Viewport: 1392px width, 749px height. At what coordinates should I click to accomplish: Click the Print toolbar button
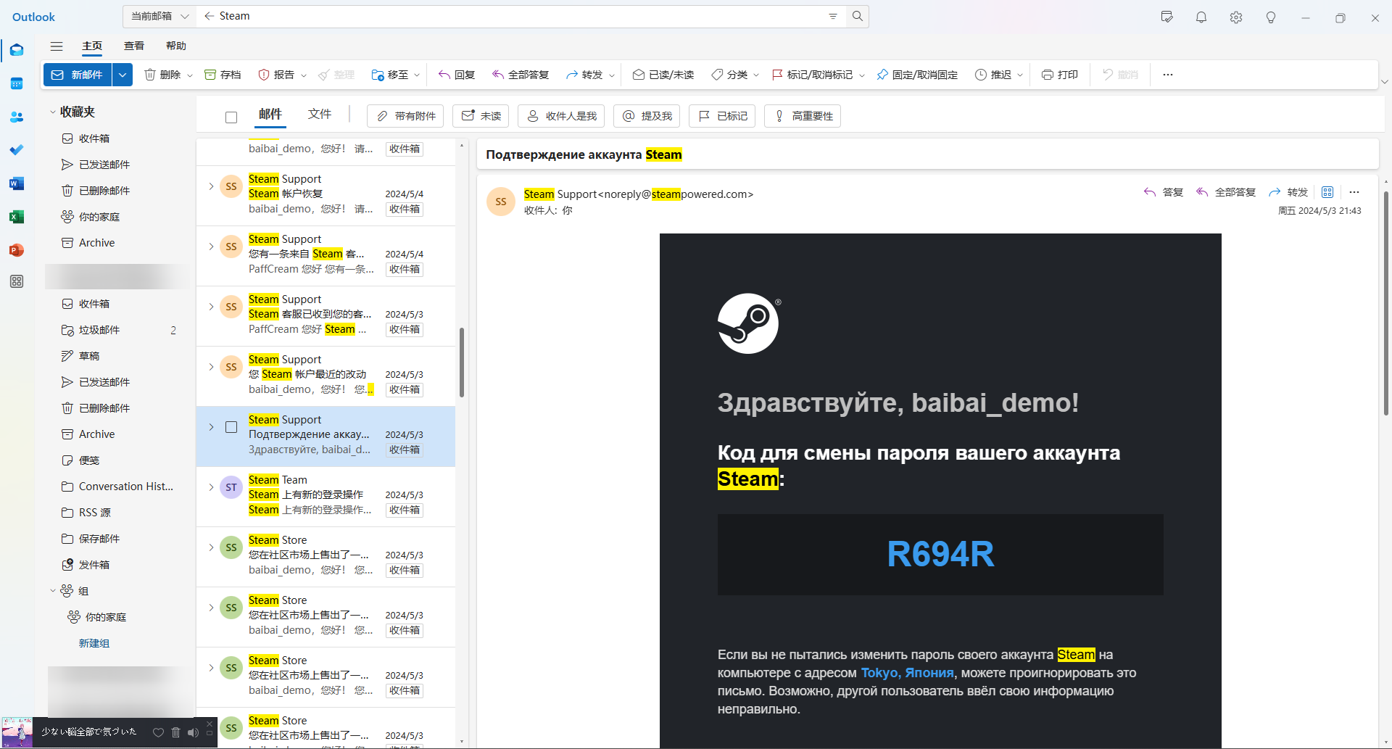pos(1060,75)
